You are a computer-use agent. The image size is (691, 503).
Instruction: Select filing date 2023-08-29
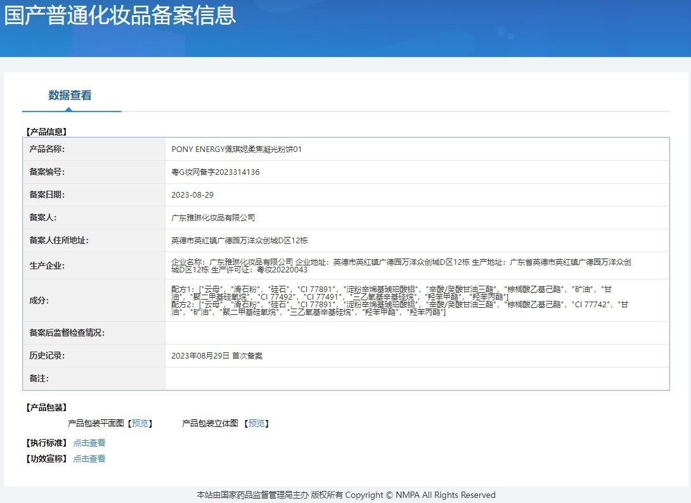[193, 194]
